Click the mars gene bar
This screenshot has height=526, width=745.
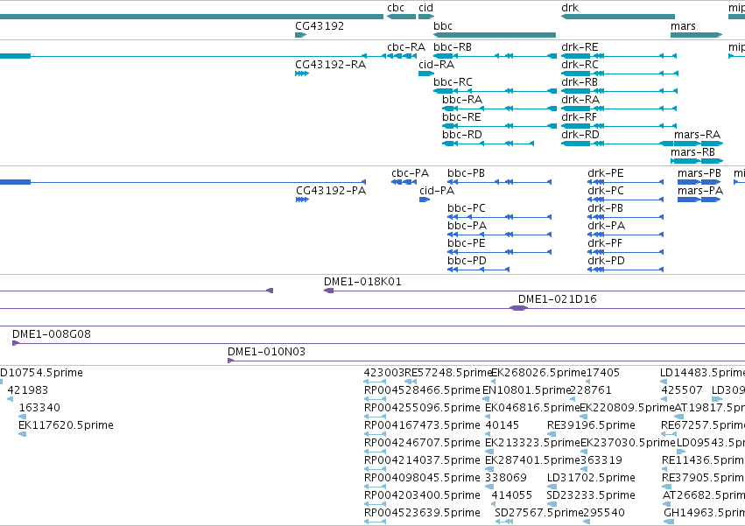[697, 35]
